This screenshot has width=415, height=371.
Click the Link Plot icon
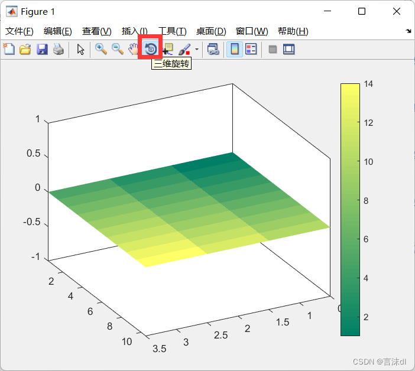(213, 50)
